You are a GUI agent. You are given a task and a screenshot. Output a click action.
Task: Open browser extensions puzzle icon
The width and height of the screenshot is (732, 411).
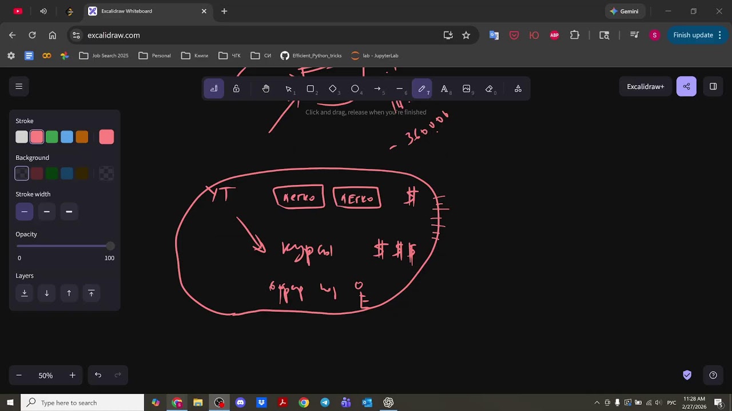coord(575,35)
